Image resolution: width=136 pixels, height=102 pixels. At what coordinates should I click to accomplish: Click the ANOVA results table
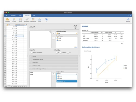pyautogui.click(x=103, y=36)
